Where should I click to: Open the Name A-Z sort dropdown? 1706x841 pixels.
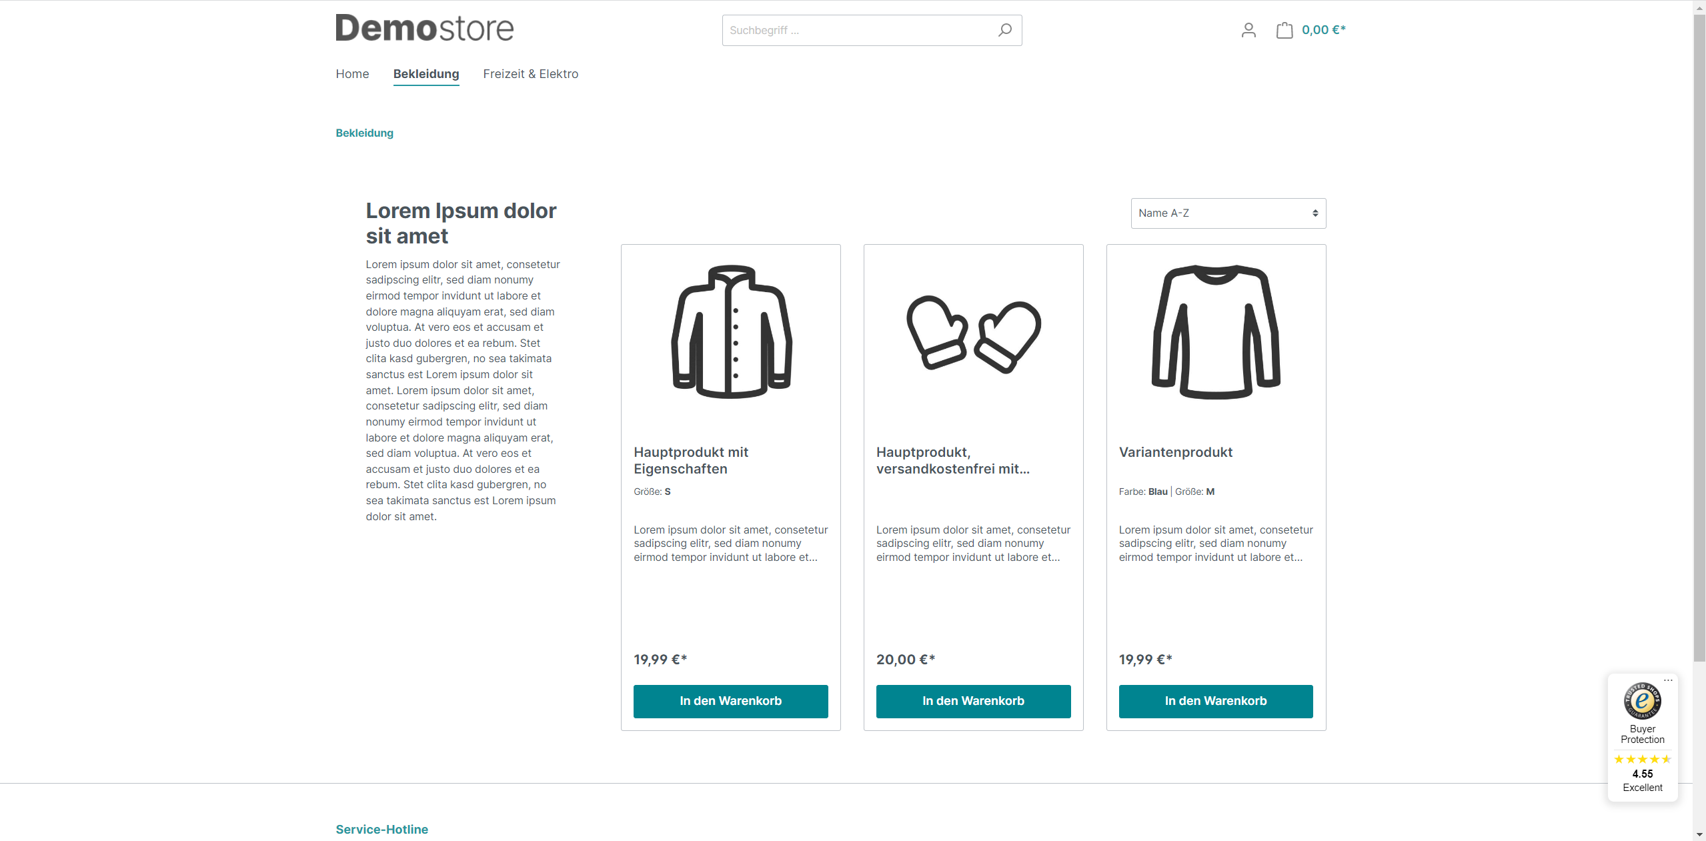point(1227,213)
